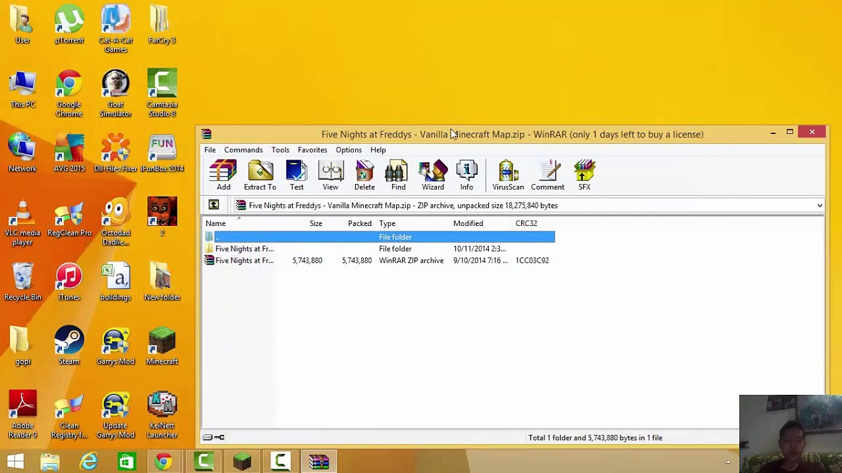This screenshot has height=473, width=842.
Task: Open Steam desktop shortcut
Action: point(69,346)
